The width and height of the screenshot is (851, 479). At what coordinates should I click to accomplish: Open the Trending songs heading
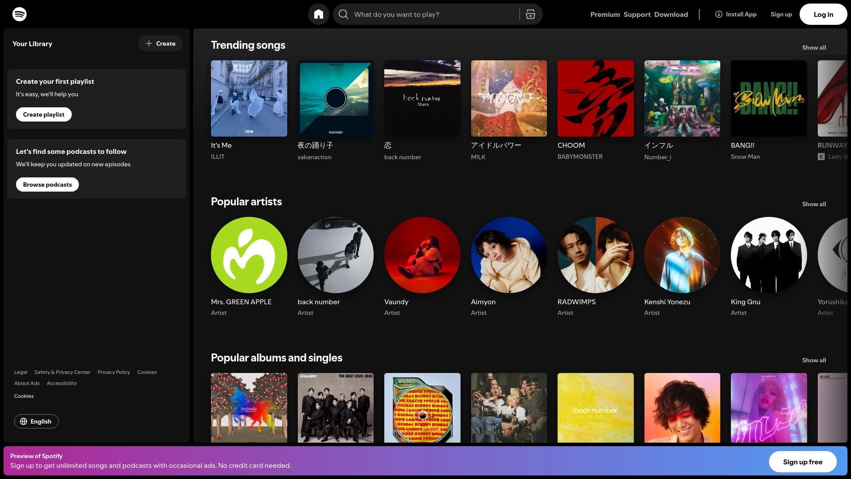[x=248, y=45]
